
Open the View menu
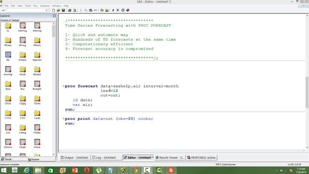(20, 6)
